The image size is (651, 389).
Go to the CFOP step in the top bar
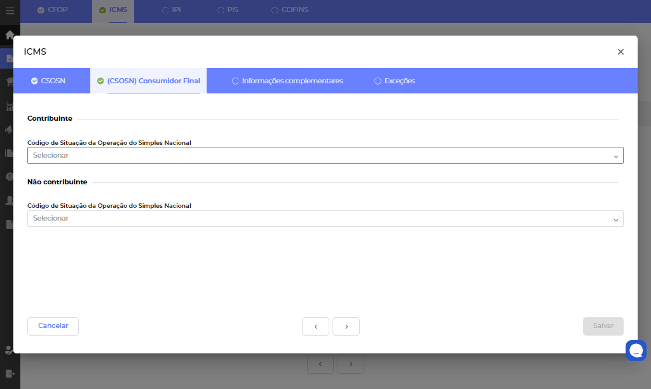pos(53,10)
